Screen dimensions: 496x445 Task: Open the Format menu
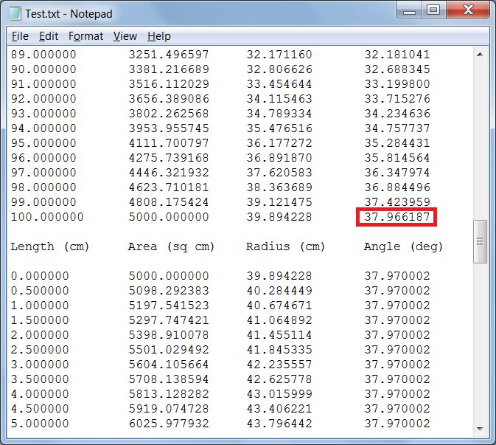tap(85, 36)
